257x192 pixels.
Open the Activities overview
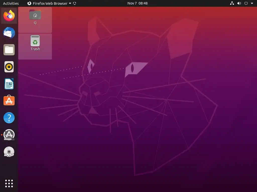[x=11, y=3]
